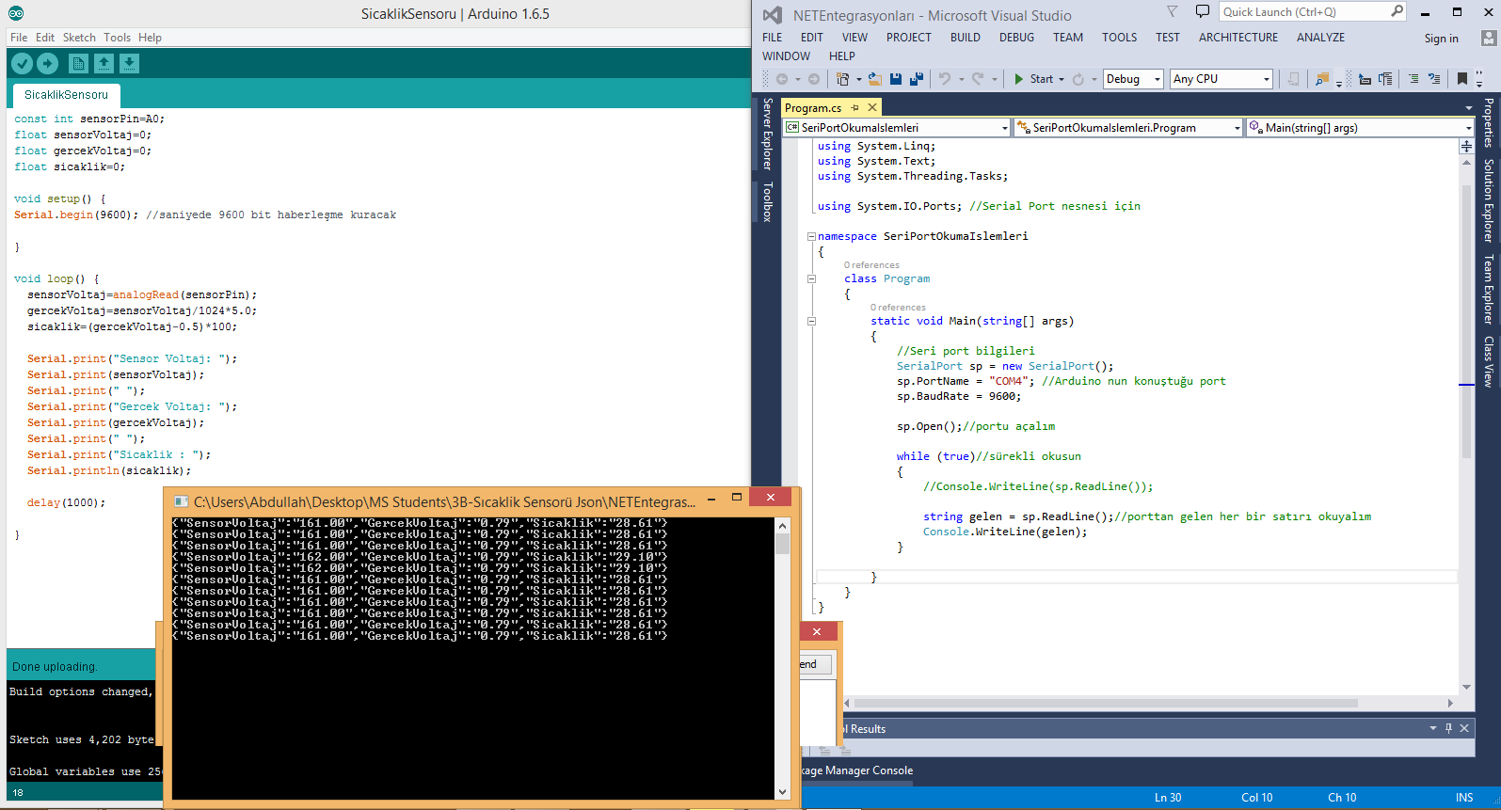
Task: Click the split editor handle above scrollbar
Action: (x=1466, y=147)
